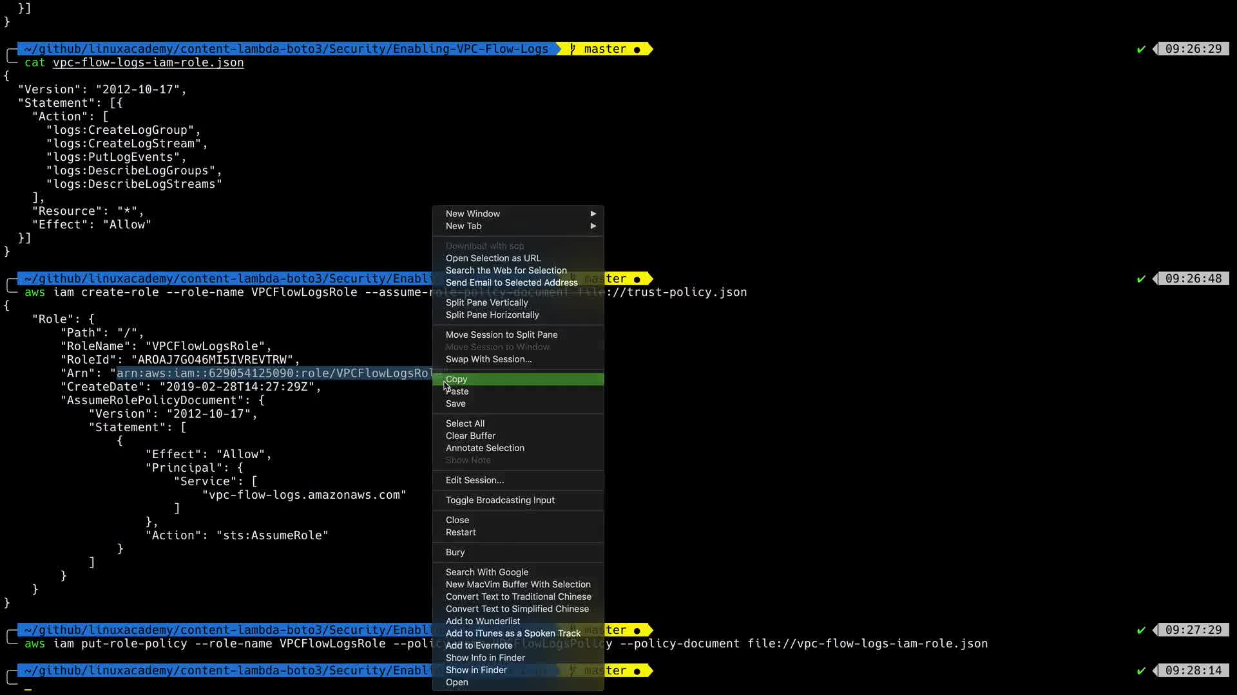Image resolution: width=1237 pixels, height=695 pixels.
Task: Open Edit Session dialog
Action: [x=475, y=480]
